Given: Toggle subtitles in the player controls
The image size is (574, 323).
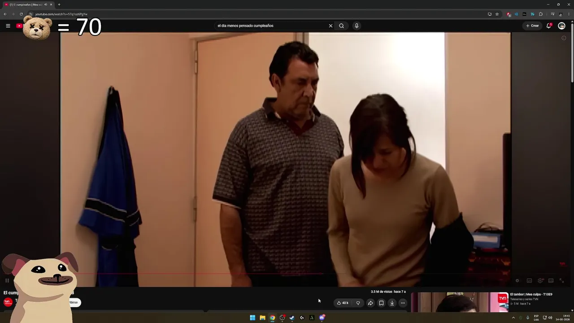Looking at the screenshot, I should click(x=529, y=280).
